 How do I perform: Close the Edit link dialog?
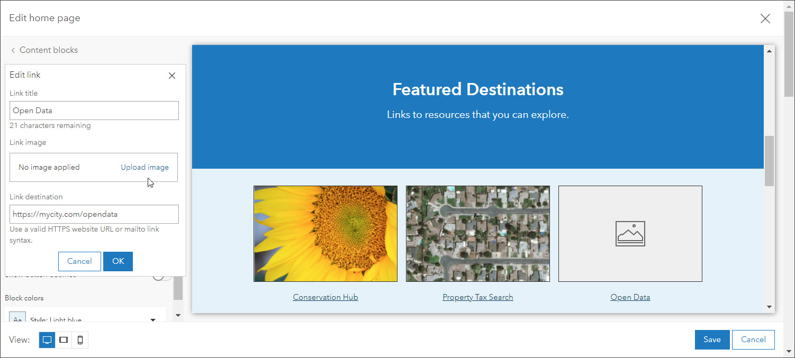[171, 76]
